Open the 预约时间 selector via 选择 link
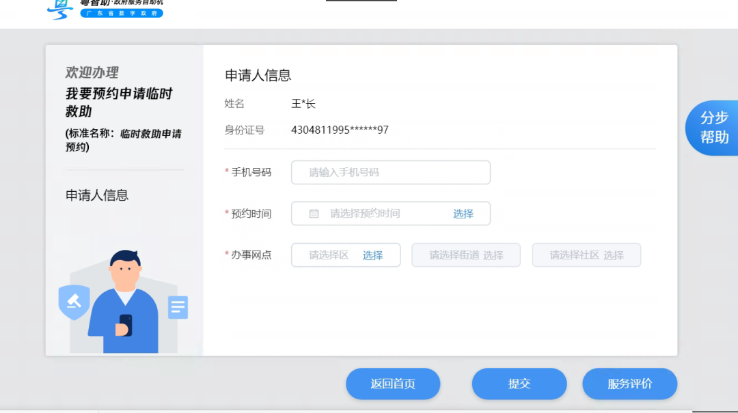The width and height of the screenshot is (738, 413). pos(463,213)
